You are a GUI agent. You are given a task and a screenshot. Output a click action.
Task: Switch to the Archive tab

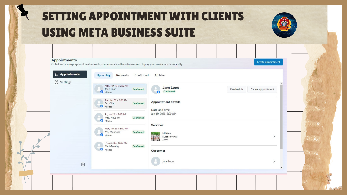[x=160, y=75]
